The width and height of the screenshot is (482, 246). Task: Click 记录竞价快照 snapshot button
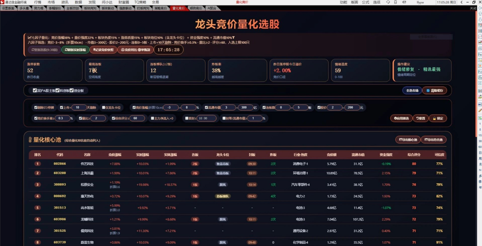click(x=103, y=50)
